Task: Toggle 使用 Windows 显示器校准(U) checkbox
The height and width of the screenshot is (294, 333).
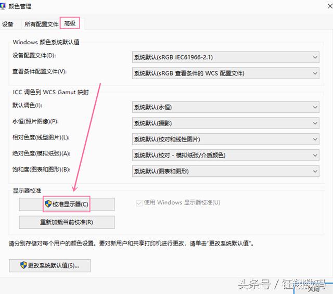Action: click(x=139, y=203)
